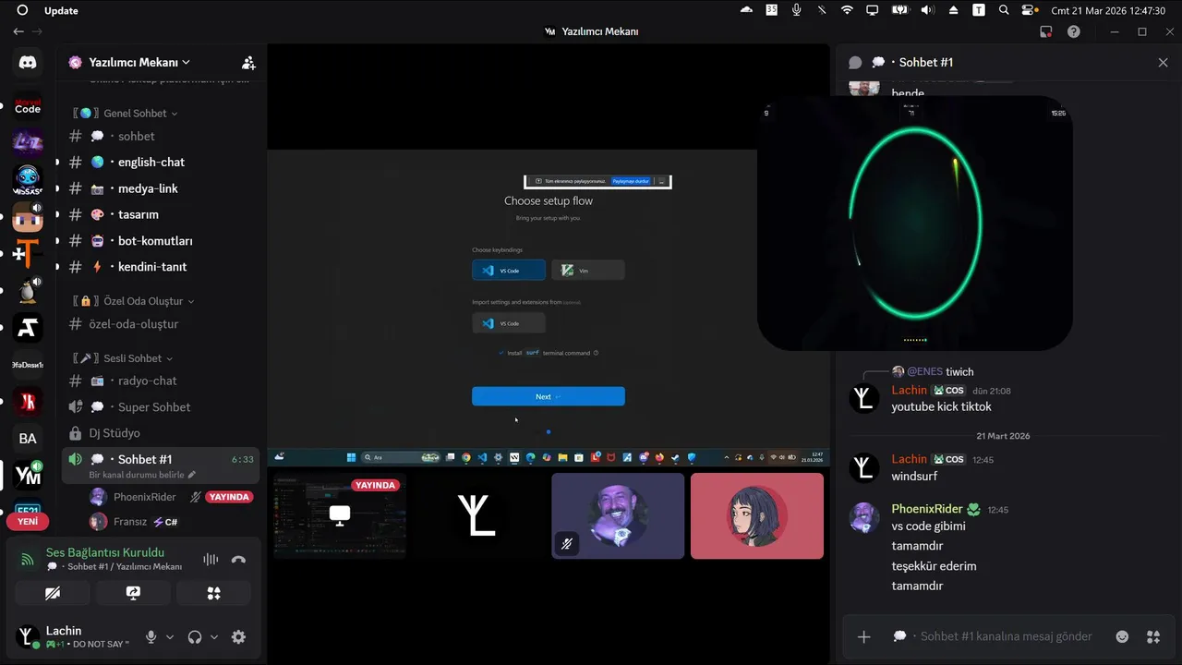
Task: Turn on camera button
Action: (x=53, y=593)
